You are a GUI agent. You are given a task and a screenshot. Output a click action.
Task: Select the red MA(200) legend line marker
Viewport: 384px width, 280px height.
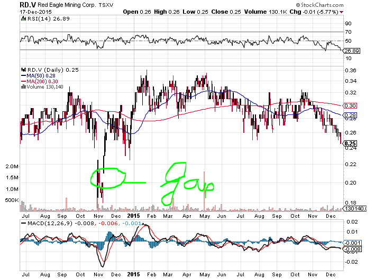pyautogui.click(x=23, y=82)
